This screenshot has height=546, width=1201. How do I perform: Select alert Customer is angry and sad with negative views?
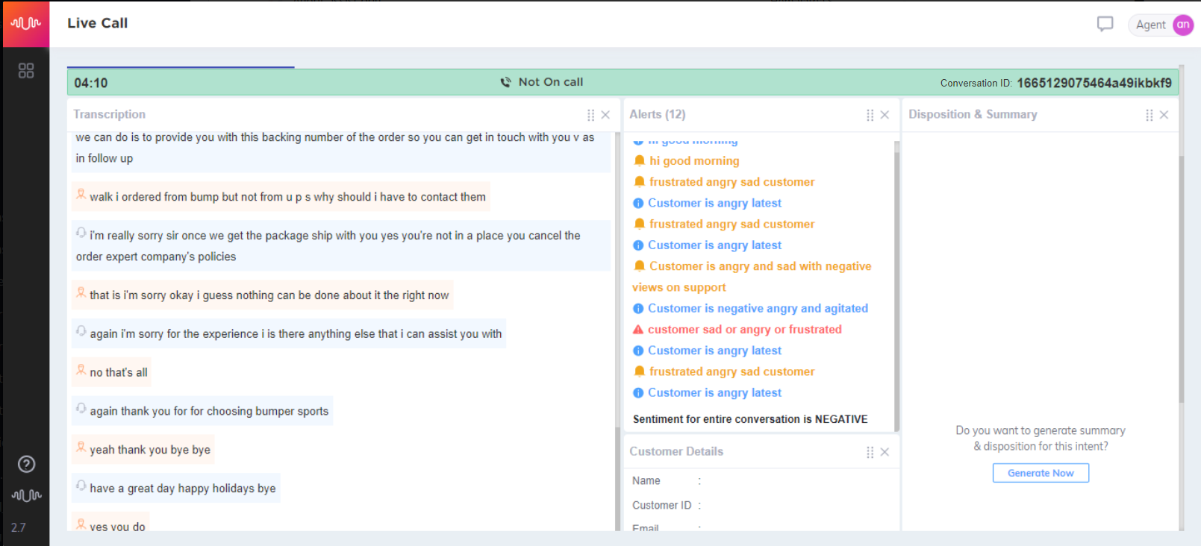click(752, 277)
